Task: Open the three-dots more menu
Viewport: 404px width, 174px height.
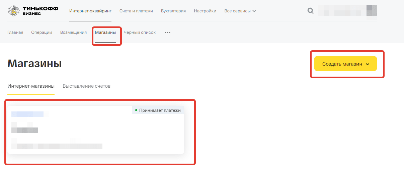Action: coord(168,32)
